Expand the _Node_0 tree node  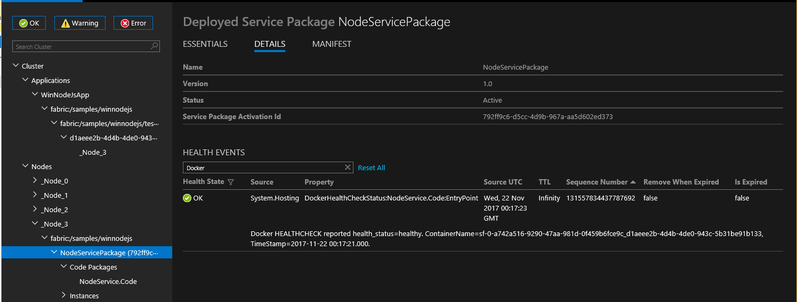coord(35,181)
